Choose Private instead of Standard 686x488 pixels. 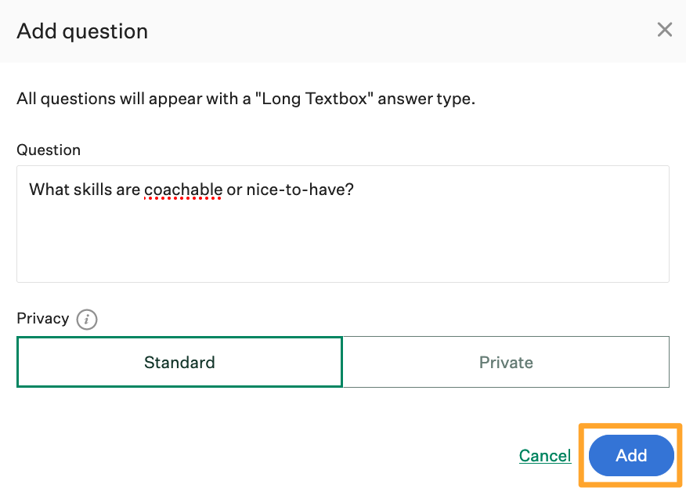[506, 362]
